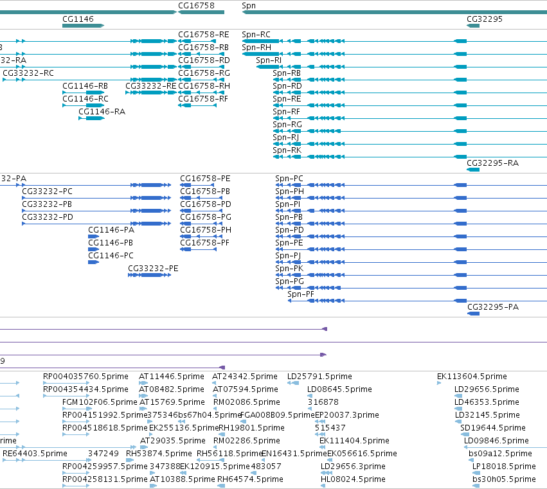547x489 pixels.
Task: Click EST label RM02086.5prime
Action: click(x=247, y=402)
